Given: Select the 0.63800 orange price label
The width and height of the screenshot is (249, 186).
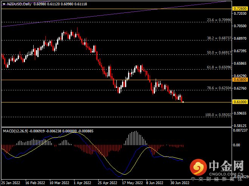Looking at the screenshot, I should 240,80.
